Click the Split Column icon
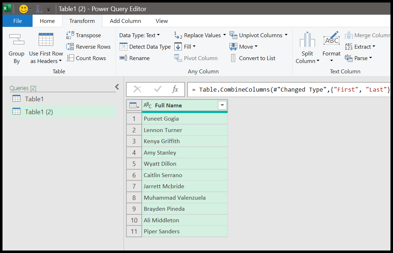 (x=307, y=40)
